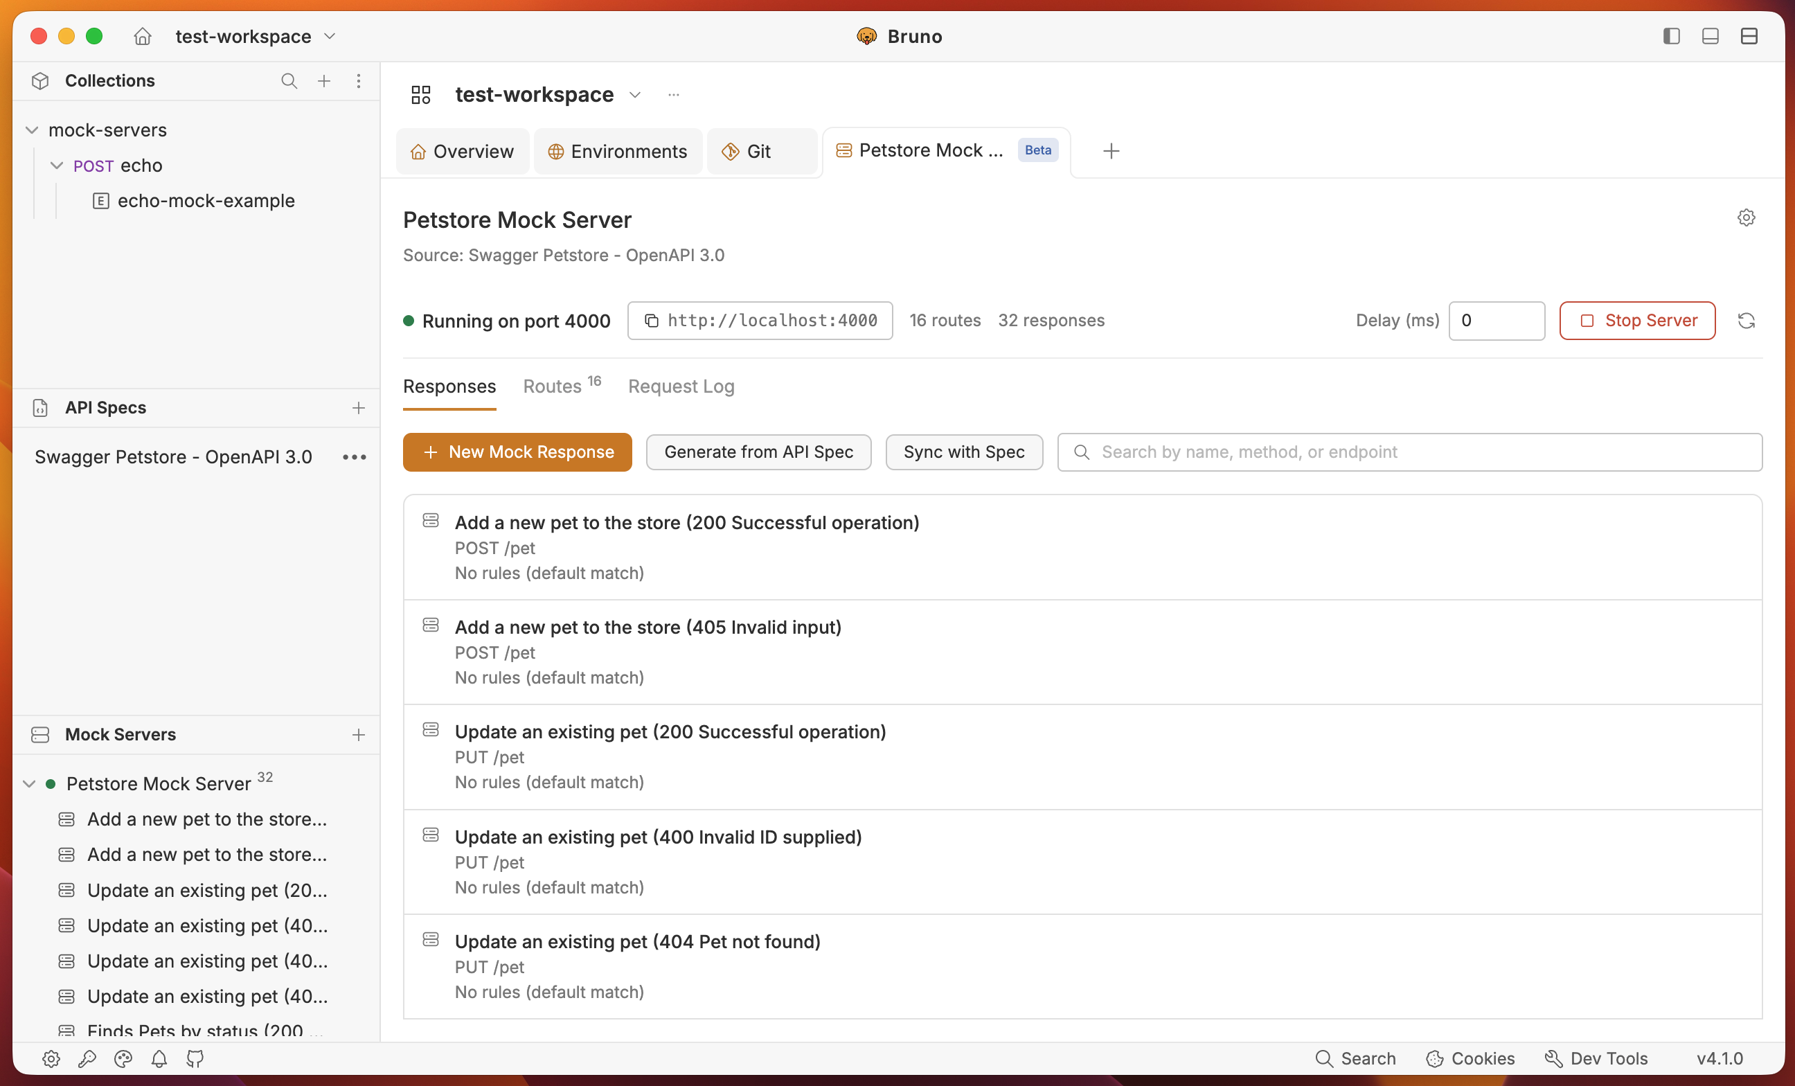Toggle the bottom panel layout icon
This screenshot has height=1086, width=1795.
pos(1710,36)
